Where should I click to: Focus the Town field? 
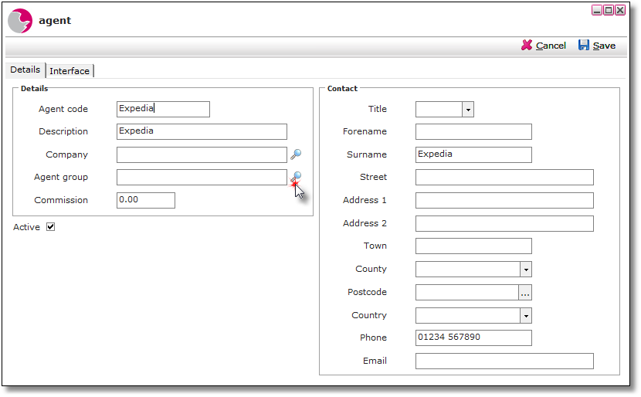[x=474, y=246]
